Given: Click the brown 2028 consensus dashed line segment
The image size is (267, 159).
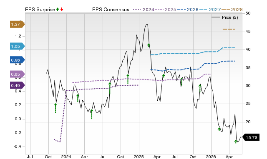Looking at the screenshot, I should [229, 29].
